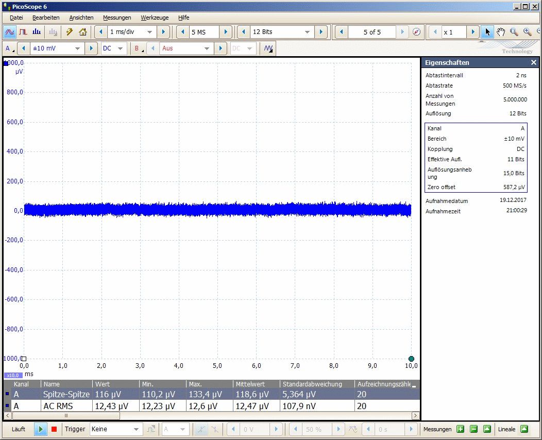Viewport: 542px width, 440px height.
Task: Close the Eigenschaften panel
Action: click(534, 62)
